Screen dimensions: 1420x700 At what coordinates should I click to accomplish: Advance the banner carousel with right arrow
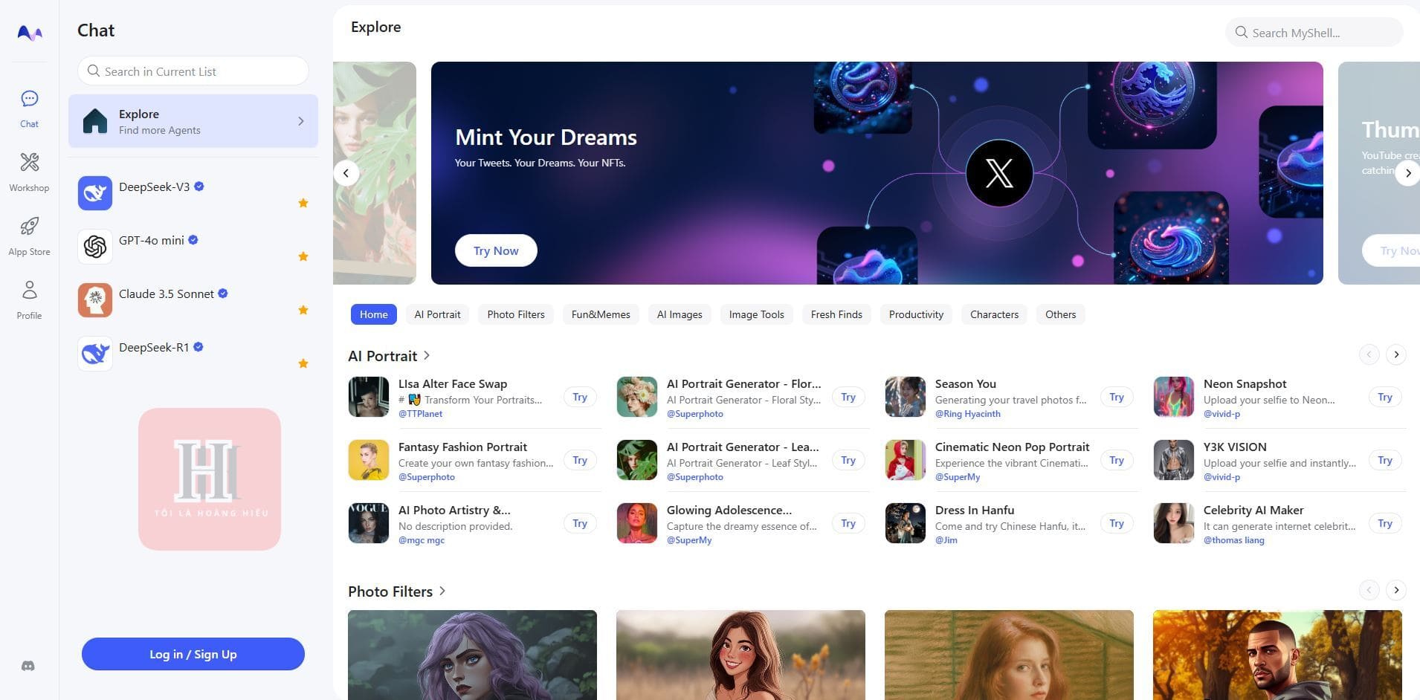(1407, 173)
